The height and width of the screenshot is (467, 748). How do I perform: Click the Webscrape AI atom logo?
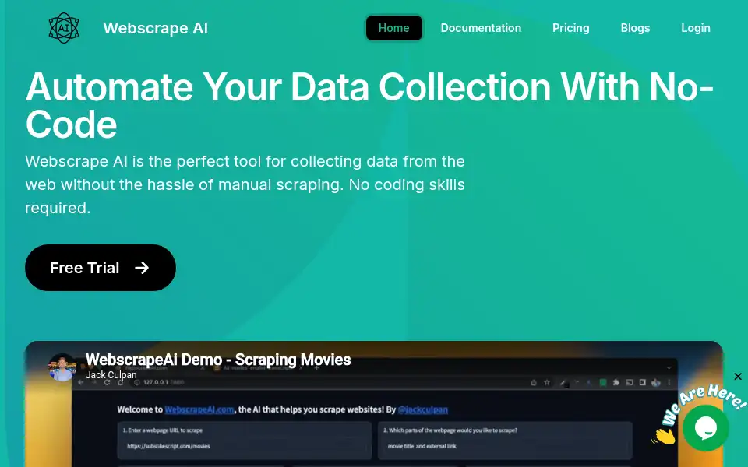pos(63,28)
